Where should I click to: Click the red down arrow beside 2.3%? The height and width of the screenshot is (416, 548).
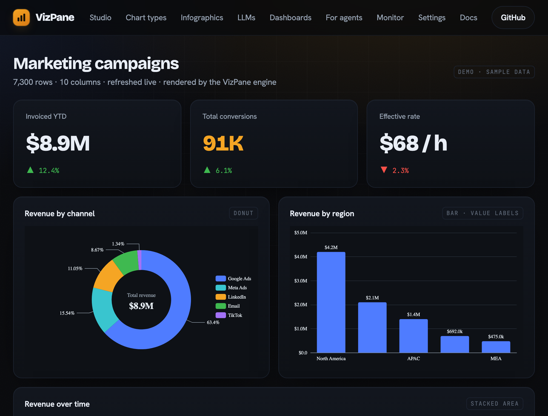point(384,170)
